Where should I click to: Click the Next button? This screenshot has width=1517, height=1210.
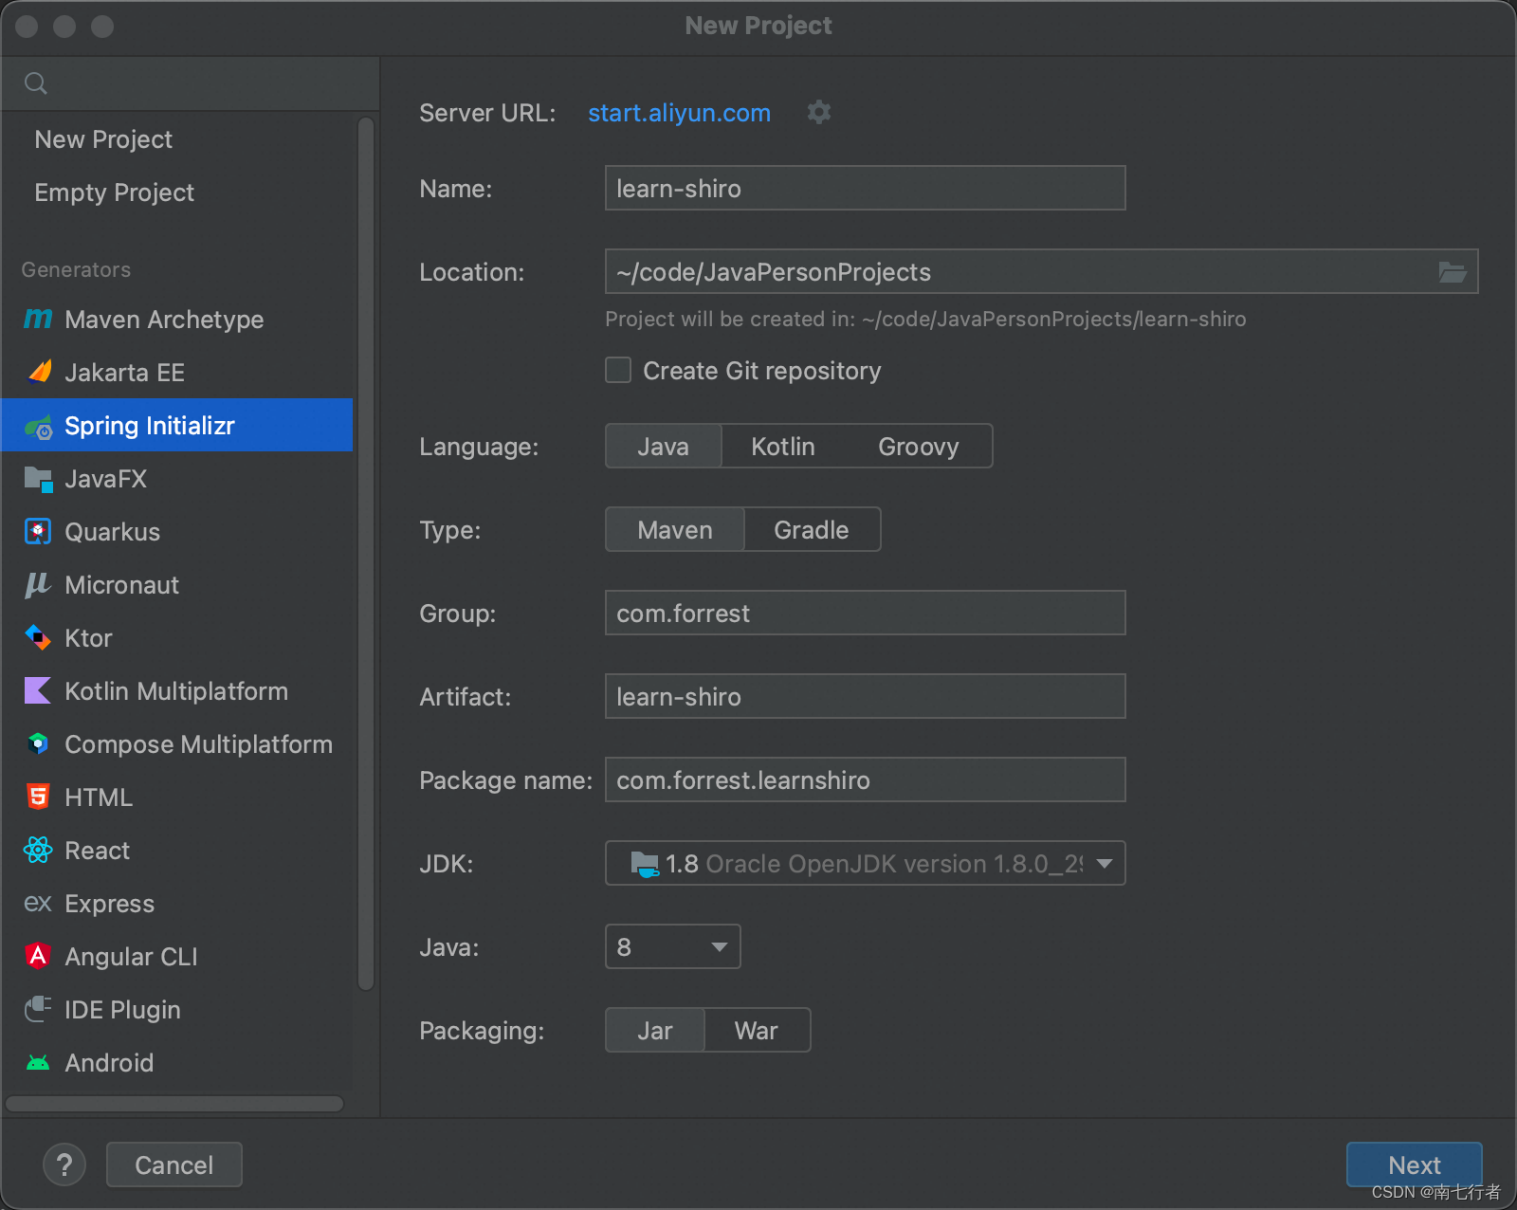[x=1415, y=1164]
